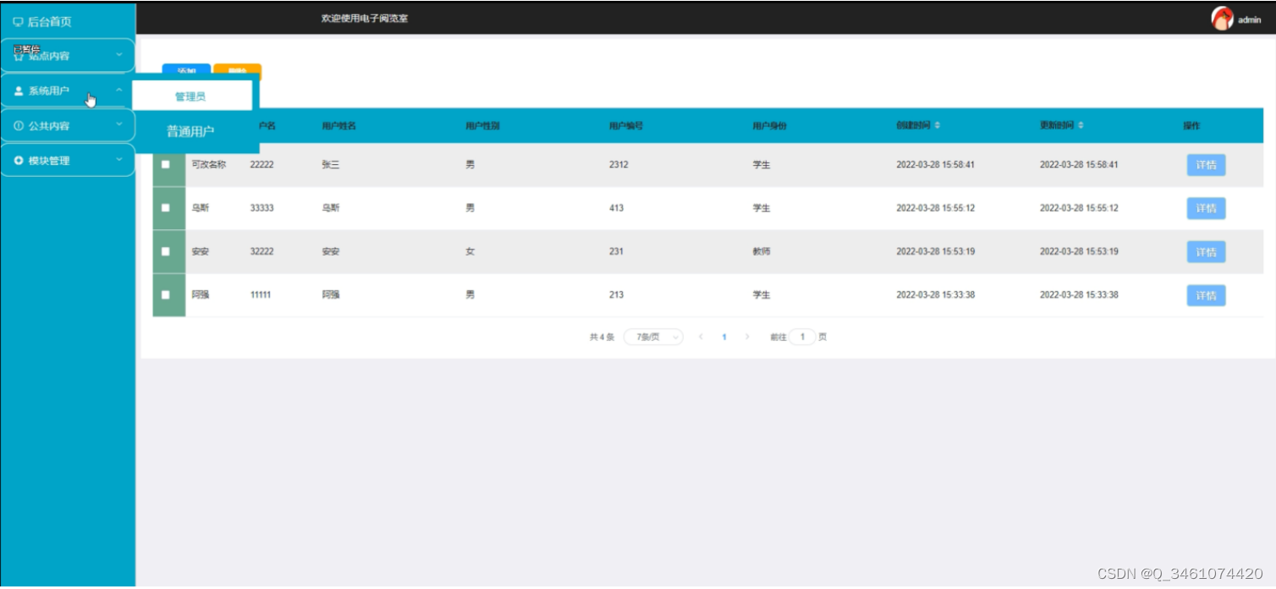Open 详情 for row 22222
Image resolution: width=1276 pixels, height=589 pixels.
tap(1206, 165)
